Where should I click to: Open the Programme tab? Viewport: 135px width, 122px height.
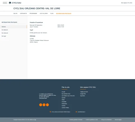coord(33,14)
